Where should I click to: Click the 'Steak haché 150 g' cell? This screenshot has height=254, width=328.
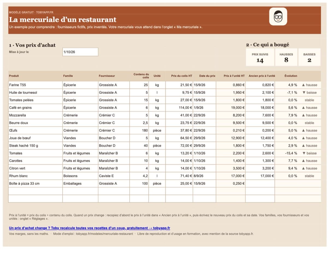[36, 146]
